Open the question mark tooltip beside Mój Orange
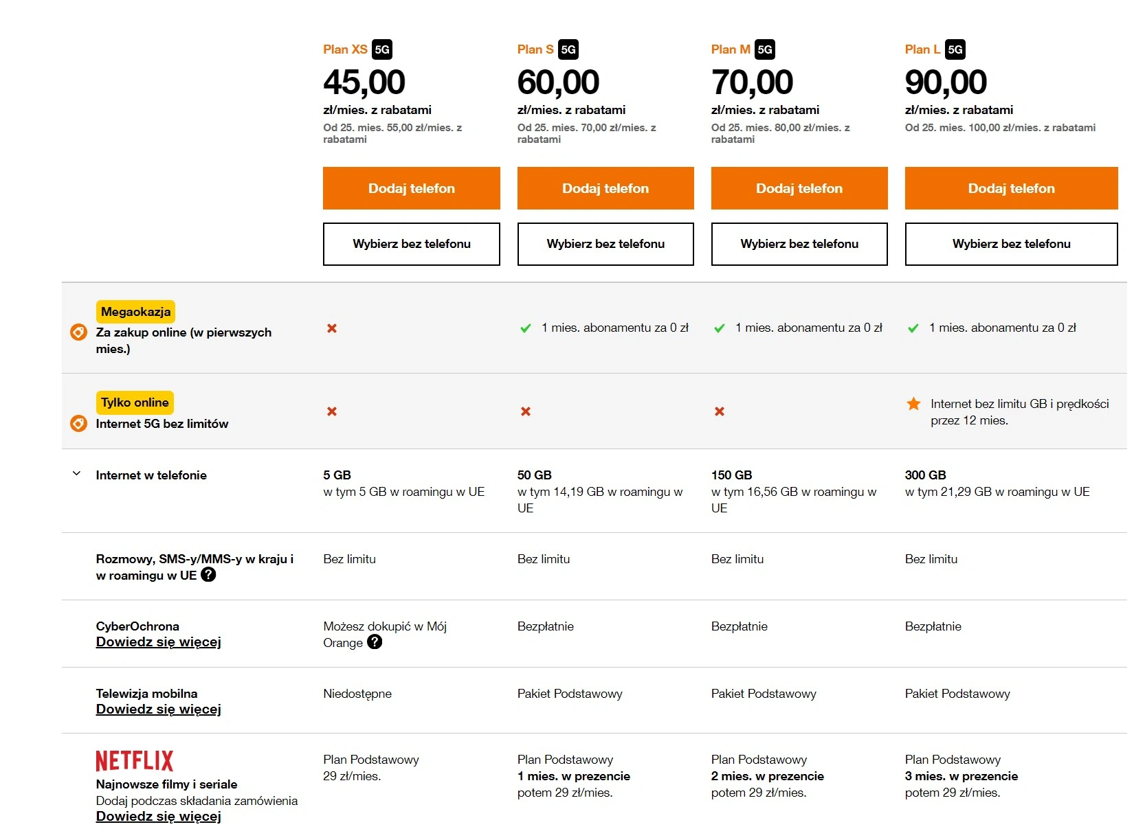This screenshot has height=829, width=1145. pos(375,641)
